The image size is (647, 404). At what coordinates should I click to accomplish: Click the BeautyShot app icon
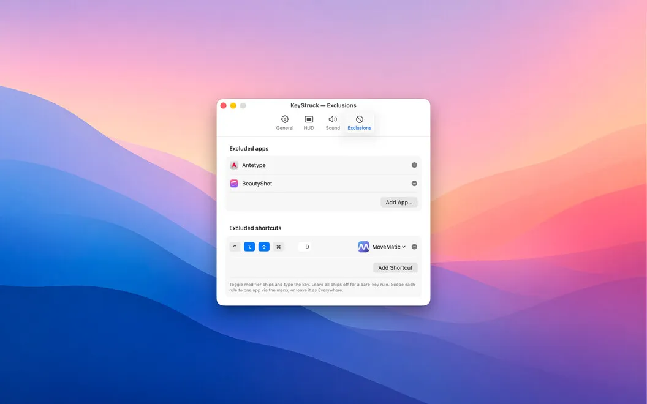[234, 184]
